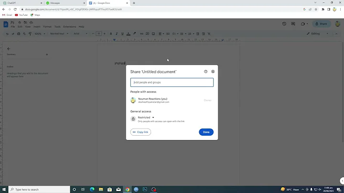Open the Normal text style dropdown

click(59, 34)
